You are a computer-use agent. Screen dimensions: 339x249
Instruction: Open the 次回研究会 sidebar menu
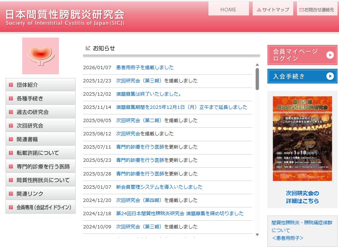[x=41, y=125]
